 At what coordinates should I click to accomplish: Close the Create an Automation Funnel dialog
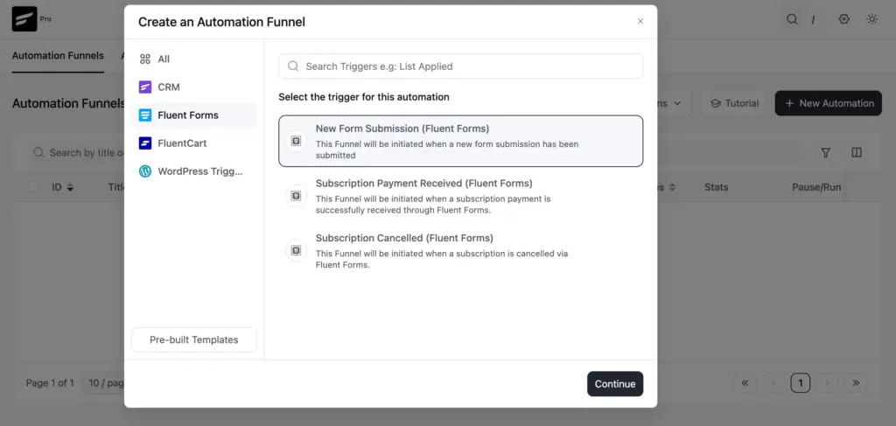click(x=640, y=22)
